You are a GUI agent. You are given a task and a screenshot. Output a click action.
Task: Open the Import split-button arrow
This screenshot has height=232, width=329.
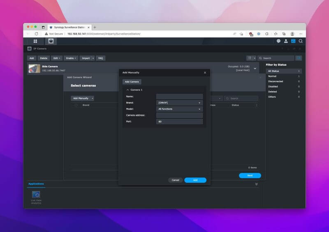pyautogui.click(x=93, y=58)
